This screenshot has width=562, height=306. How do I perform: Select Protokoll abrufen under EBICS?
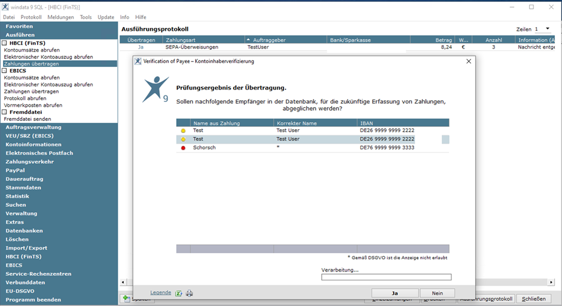[25, 98]
